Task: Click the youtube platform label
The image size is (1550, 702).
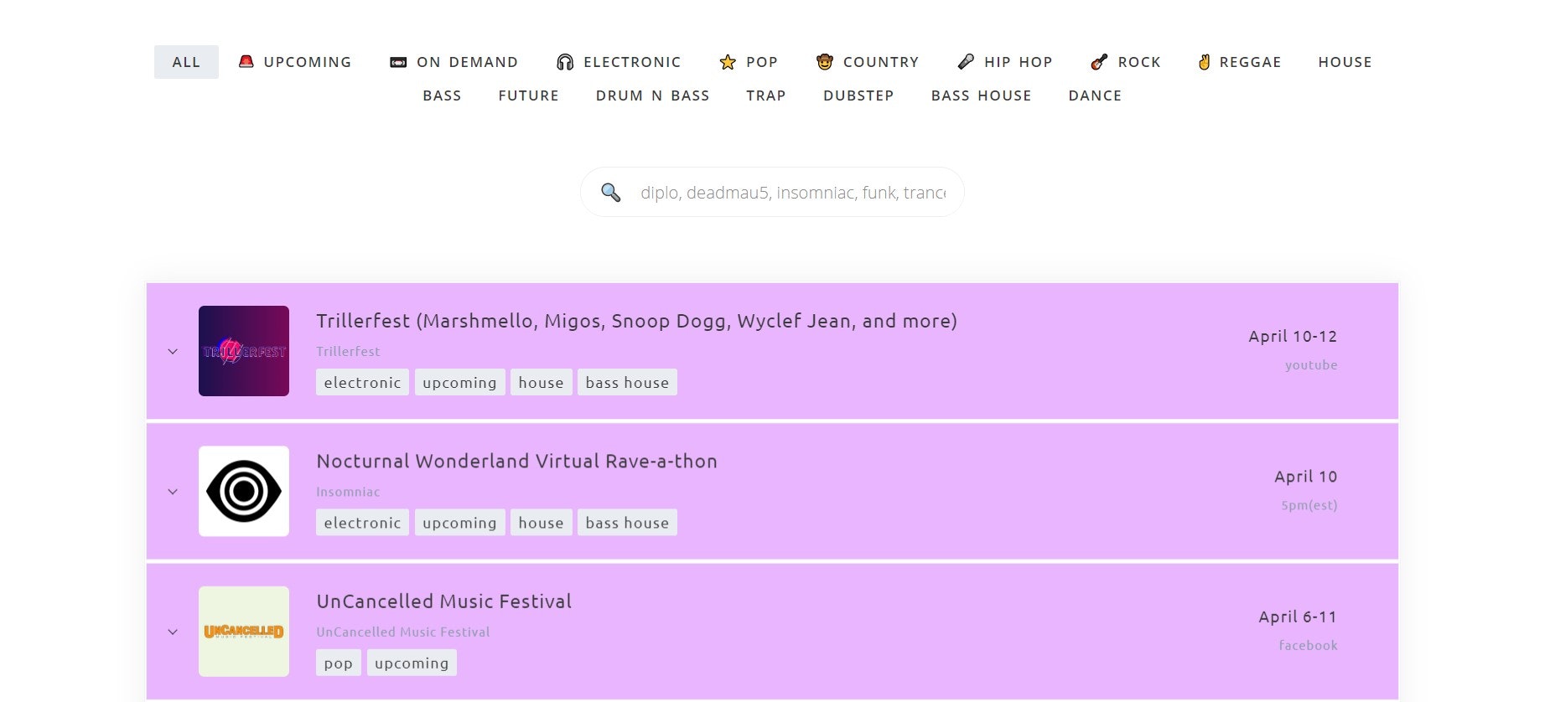Action: [1311, 365]
